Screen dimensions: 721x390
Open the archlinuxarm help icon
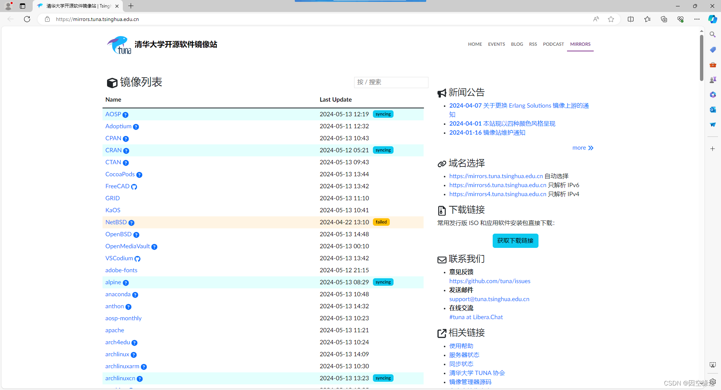144,367
